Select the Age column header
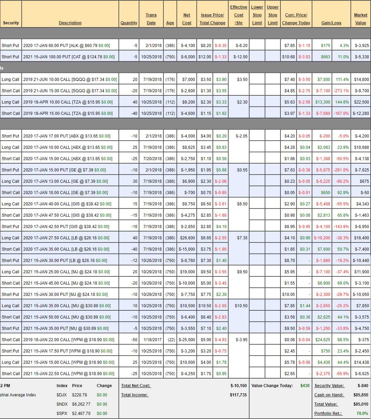The image size is (371, 419). 170,23
